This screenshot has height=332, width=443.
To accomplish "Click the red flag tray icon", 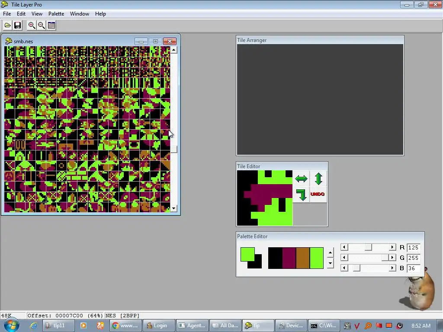I will tap(379, 326).
